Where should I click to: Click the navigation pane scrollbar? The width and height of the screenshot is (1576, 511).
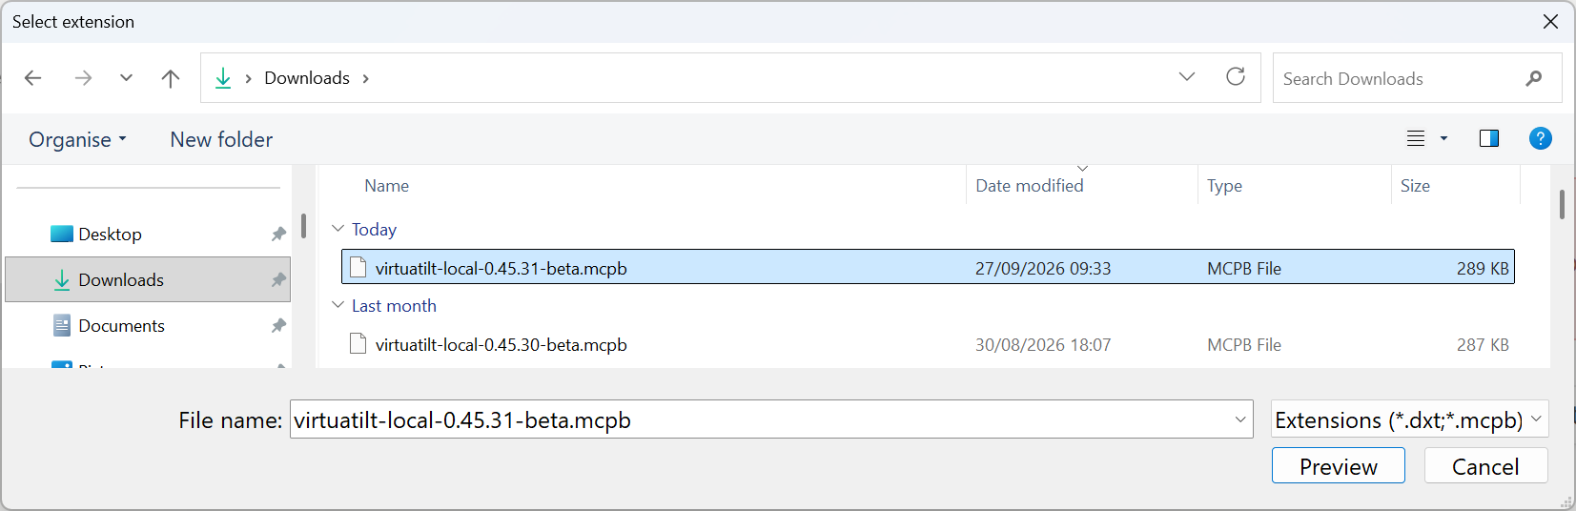303,225
